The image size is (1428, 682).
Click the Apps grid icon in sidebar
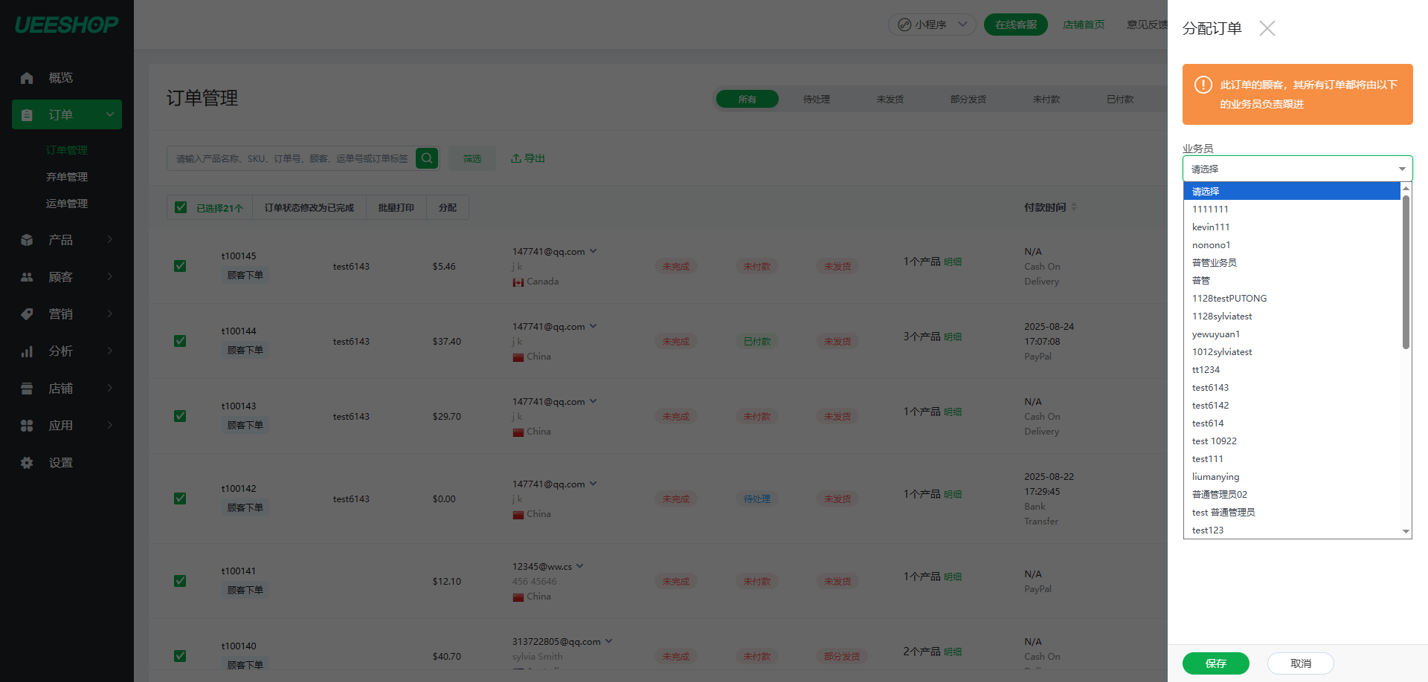pos(28,426)
